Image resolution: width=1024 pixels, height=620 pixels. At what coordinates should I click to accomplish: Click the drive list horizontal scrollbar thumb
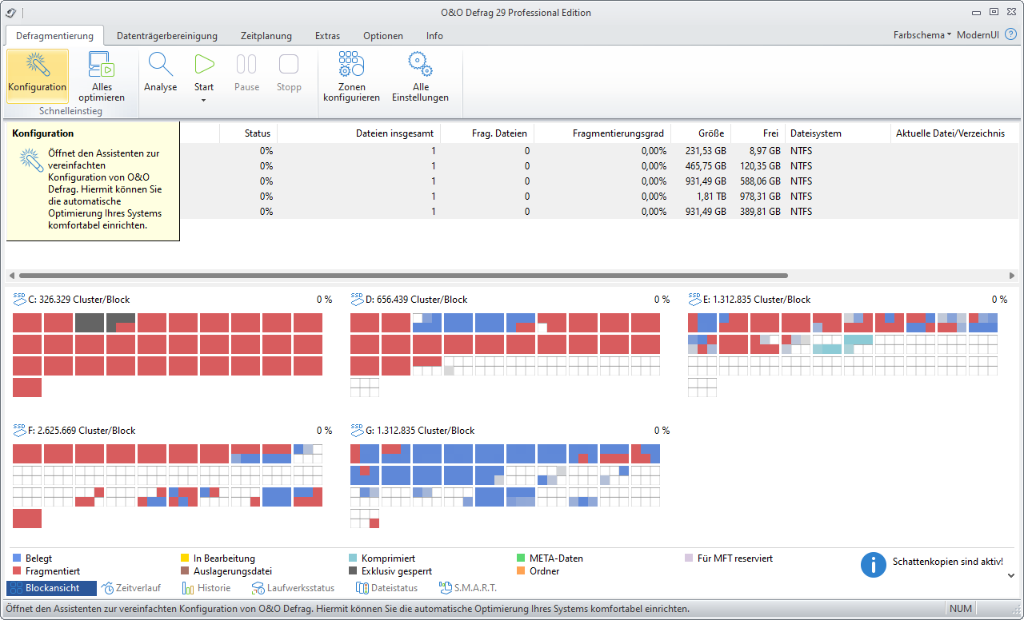coord(403,275)
